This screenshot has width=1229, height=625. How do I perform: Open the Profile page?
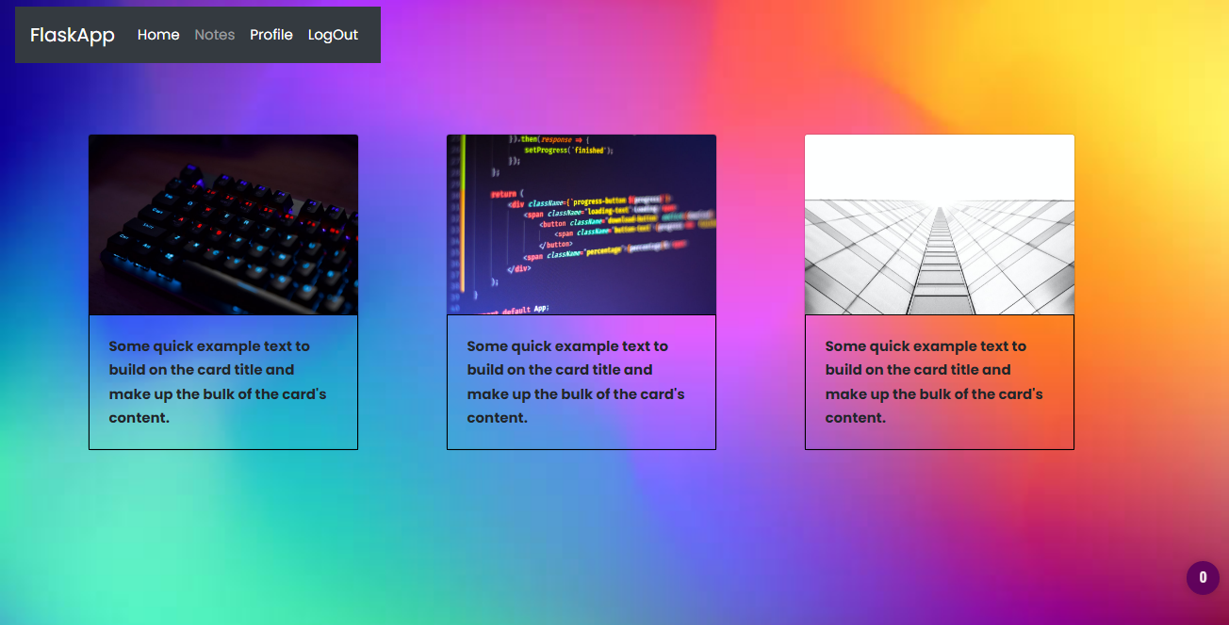pyautogui.click(x=271, y=35)
